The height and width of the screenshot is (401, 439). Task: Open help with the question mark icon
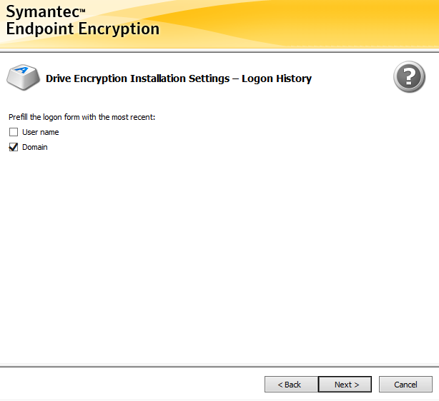(x=409, y=77)
